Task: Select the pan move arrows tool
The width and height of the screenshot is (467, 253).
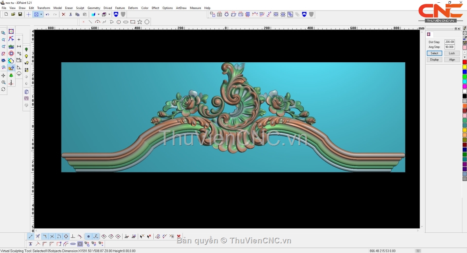Action: [x=4, y=75]
